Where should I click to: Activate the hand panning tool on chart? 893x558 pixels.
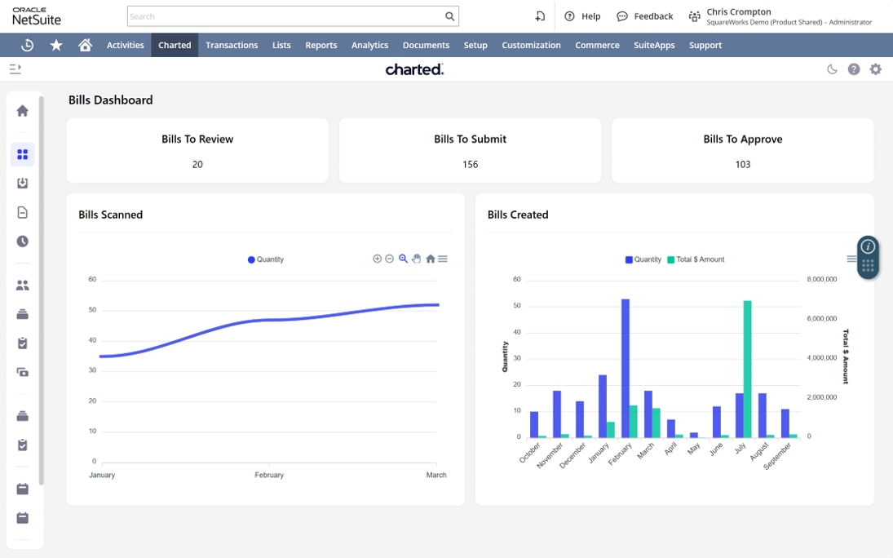point(416,259)
